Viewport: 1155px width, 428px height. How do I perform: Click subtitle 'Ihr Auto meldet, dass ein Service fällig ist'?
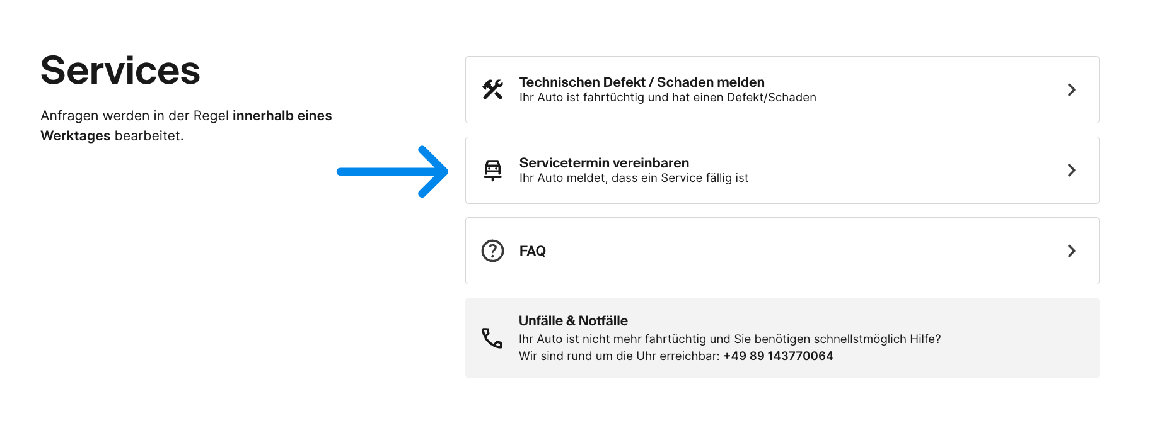[x=634, y=178]
